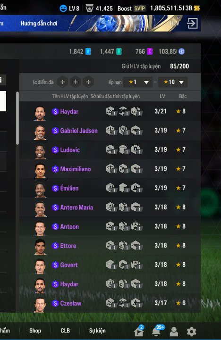Expand the maximum star 10 dropdown
This screenshot has width=221, height=340.
173,82
